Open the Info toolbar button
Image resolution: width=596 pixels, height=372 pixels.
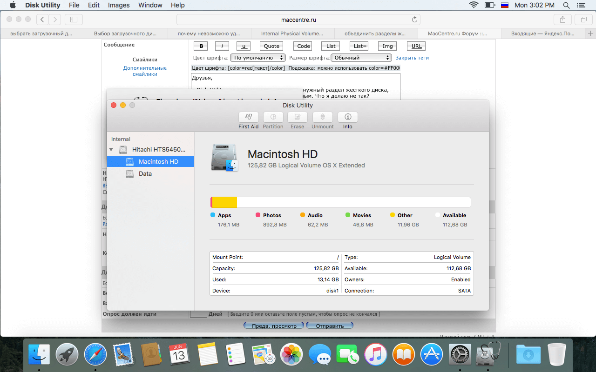click(348, 117)
